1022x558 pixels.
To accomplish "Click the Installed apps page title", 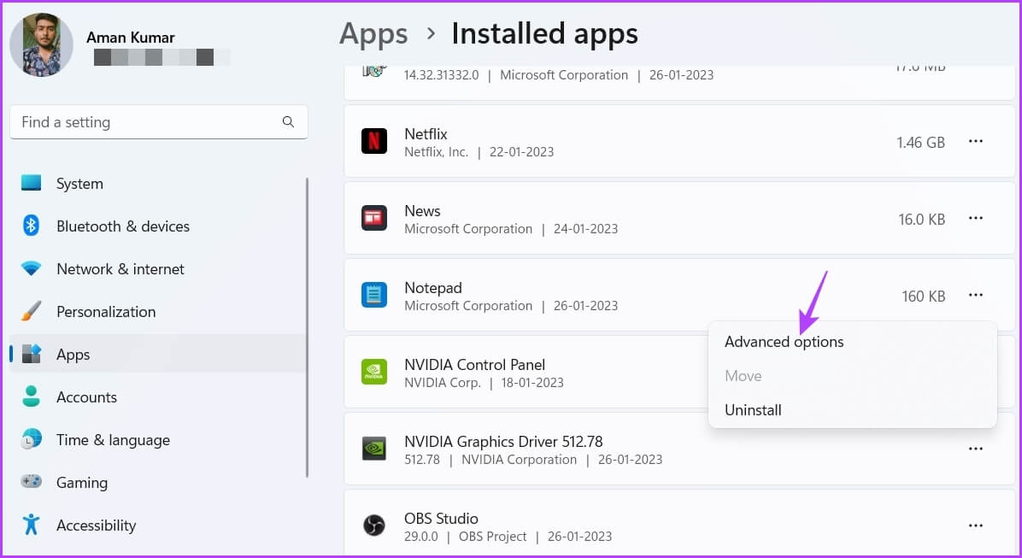I will [544, 34].
